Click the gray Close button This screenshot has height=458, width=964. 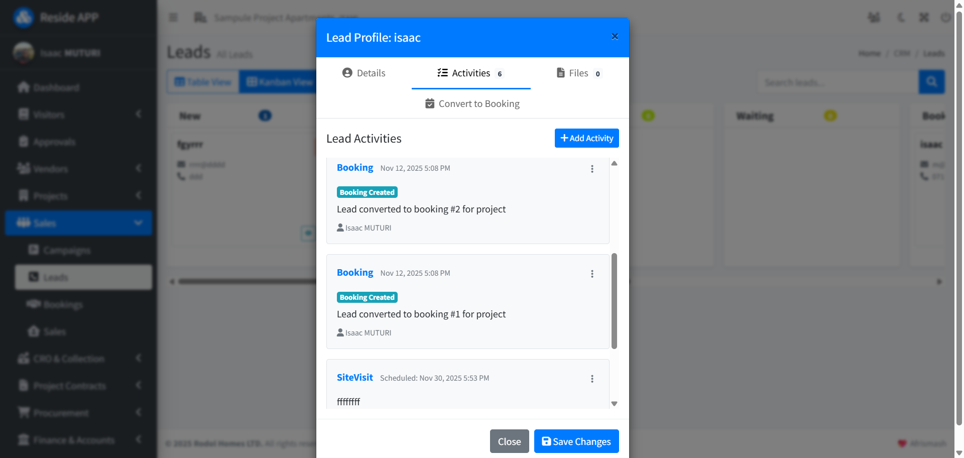pos(509,441)
